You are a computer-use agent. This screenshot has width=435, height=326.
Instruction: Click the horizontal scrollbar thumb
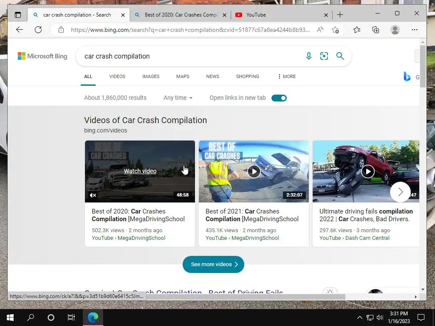[246, 297]
